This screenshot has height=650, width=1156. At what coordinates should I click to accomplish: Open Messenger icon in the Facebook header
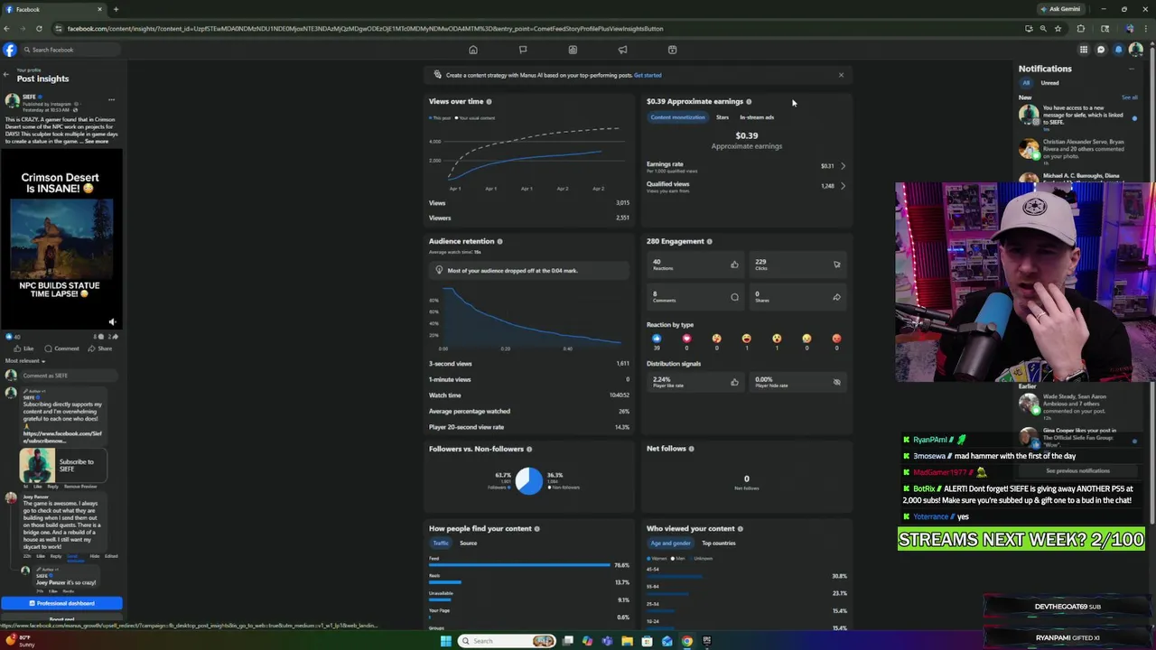(x=1101, y=50)
